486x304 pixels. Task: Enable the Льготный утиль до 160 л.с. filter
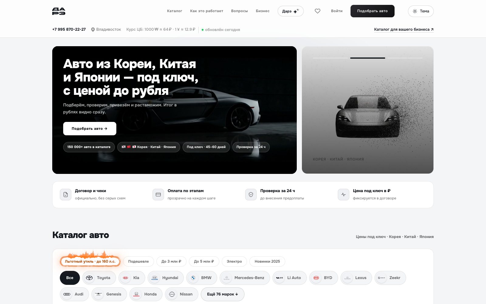(90, 261)
